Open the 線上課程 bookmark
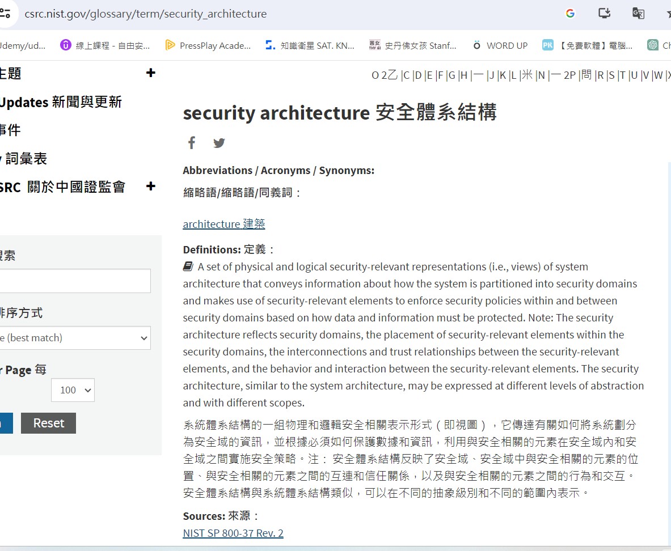Image resolution: width=671 pixels, height=551 pixels. coord(105,45)
